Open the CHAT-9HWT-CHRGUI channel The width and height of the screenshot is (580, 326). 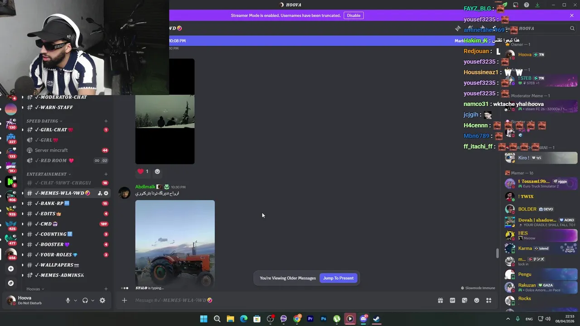point(67,183)
